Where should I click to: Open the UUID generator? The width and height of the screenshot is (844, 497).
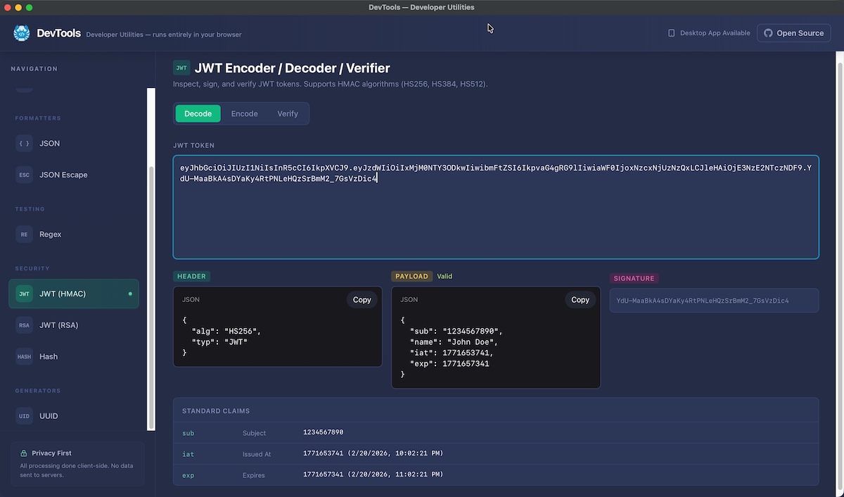(74, 416)
